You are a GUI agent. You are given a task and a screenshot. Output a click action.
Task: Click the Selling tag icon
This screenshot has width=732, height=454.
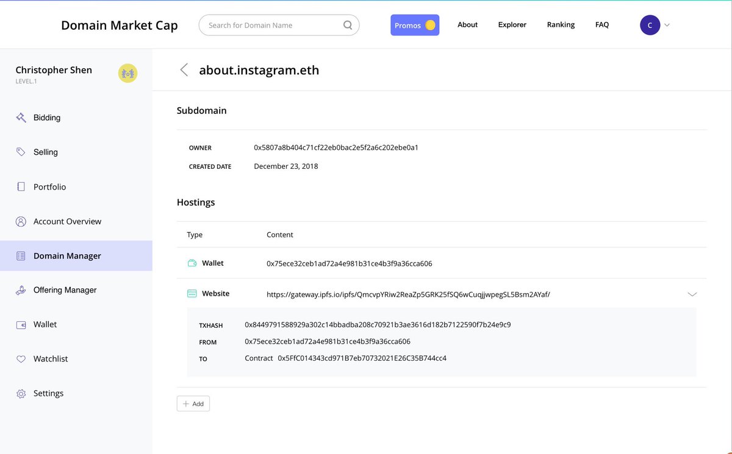tap(21, 152)
